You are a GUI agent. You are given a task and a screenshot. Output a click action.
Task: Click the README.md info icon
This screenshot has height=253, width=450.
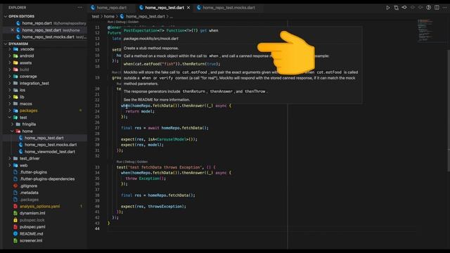[x=15, y=234]
